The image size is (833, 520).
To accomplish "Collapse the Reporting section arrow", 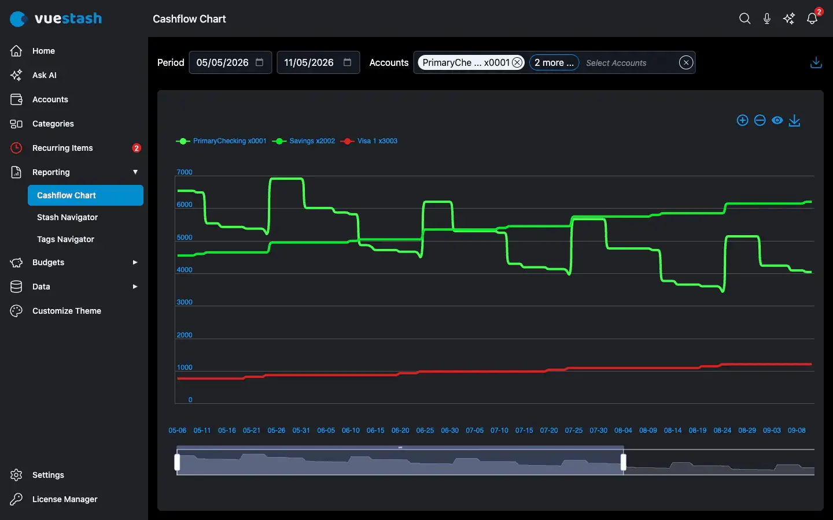I will click(135, 172).
